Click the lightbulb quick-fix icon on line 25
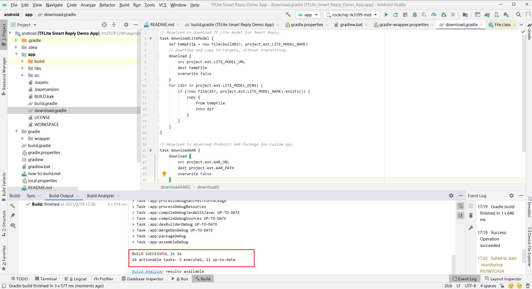The image size is (532, 289). pyautogui.click(x=164, y=174)
